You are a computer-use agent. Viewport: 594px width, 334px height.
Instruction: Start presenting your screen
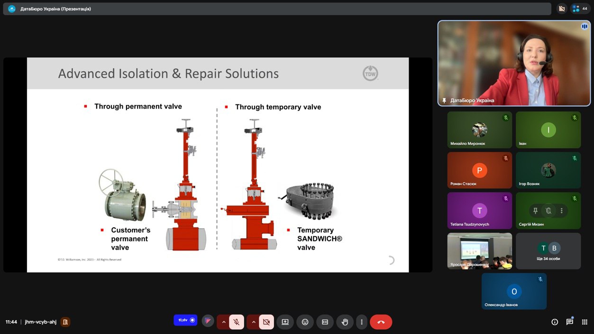pos(285,322)
